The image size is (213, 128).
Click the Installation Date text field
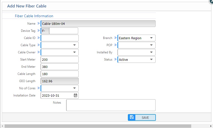tap(57, 95)
